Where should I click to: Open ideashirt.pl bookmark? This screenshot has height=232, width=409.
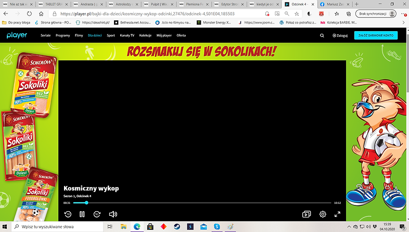click(x=93, y=23)
